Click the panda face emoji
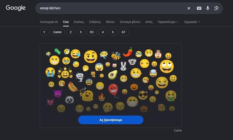This screenshot has height=140, width=233. click(x=70, y=99)
